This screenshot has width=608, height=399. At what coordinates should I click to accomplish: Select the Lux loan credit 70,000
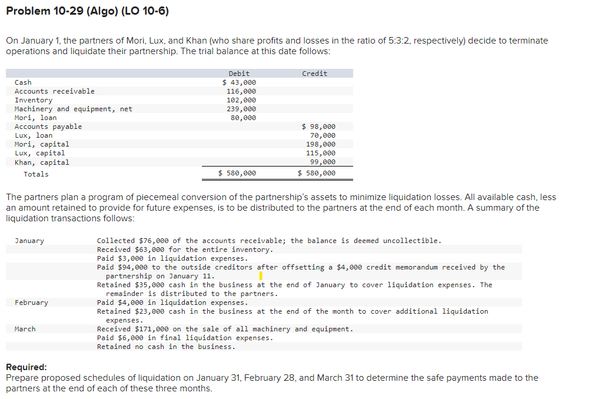tap(323, 135)
